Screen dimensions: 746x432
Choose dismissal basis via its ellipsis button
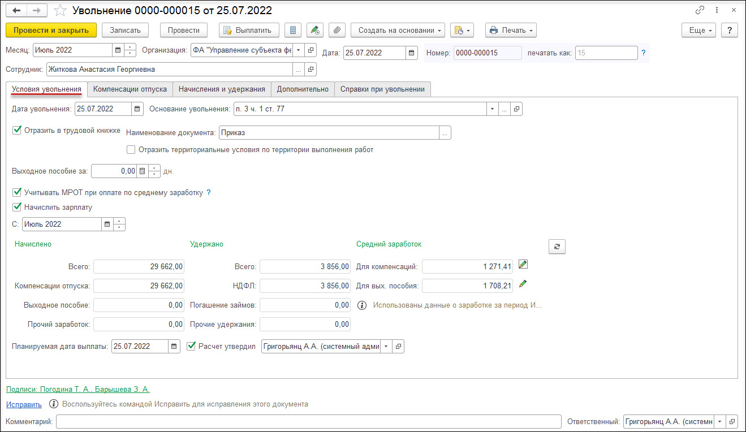point(504,109)
